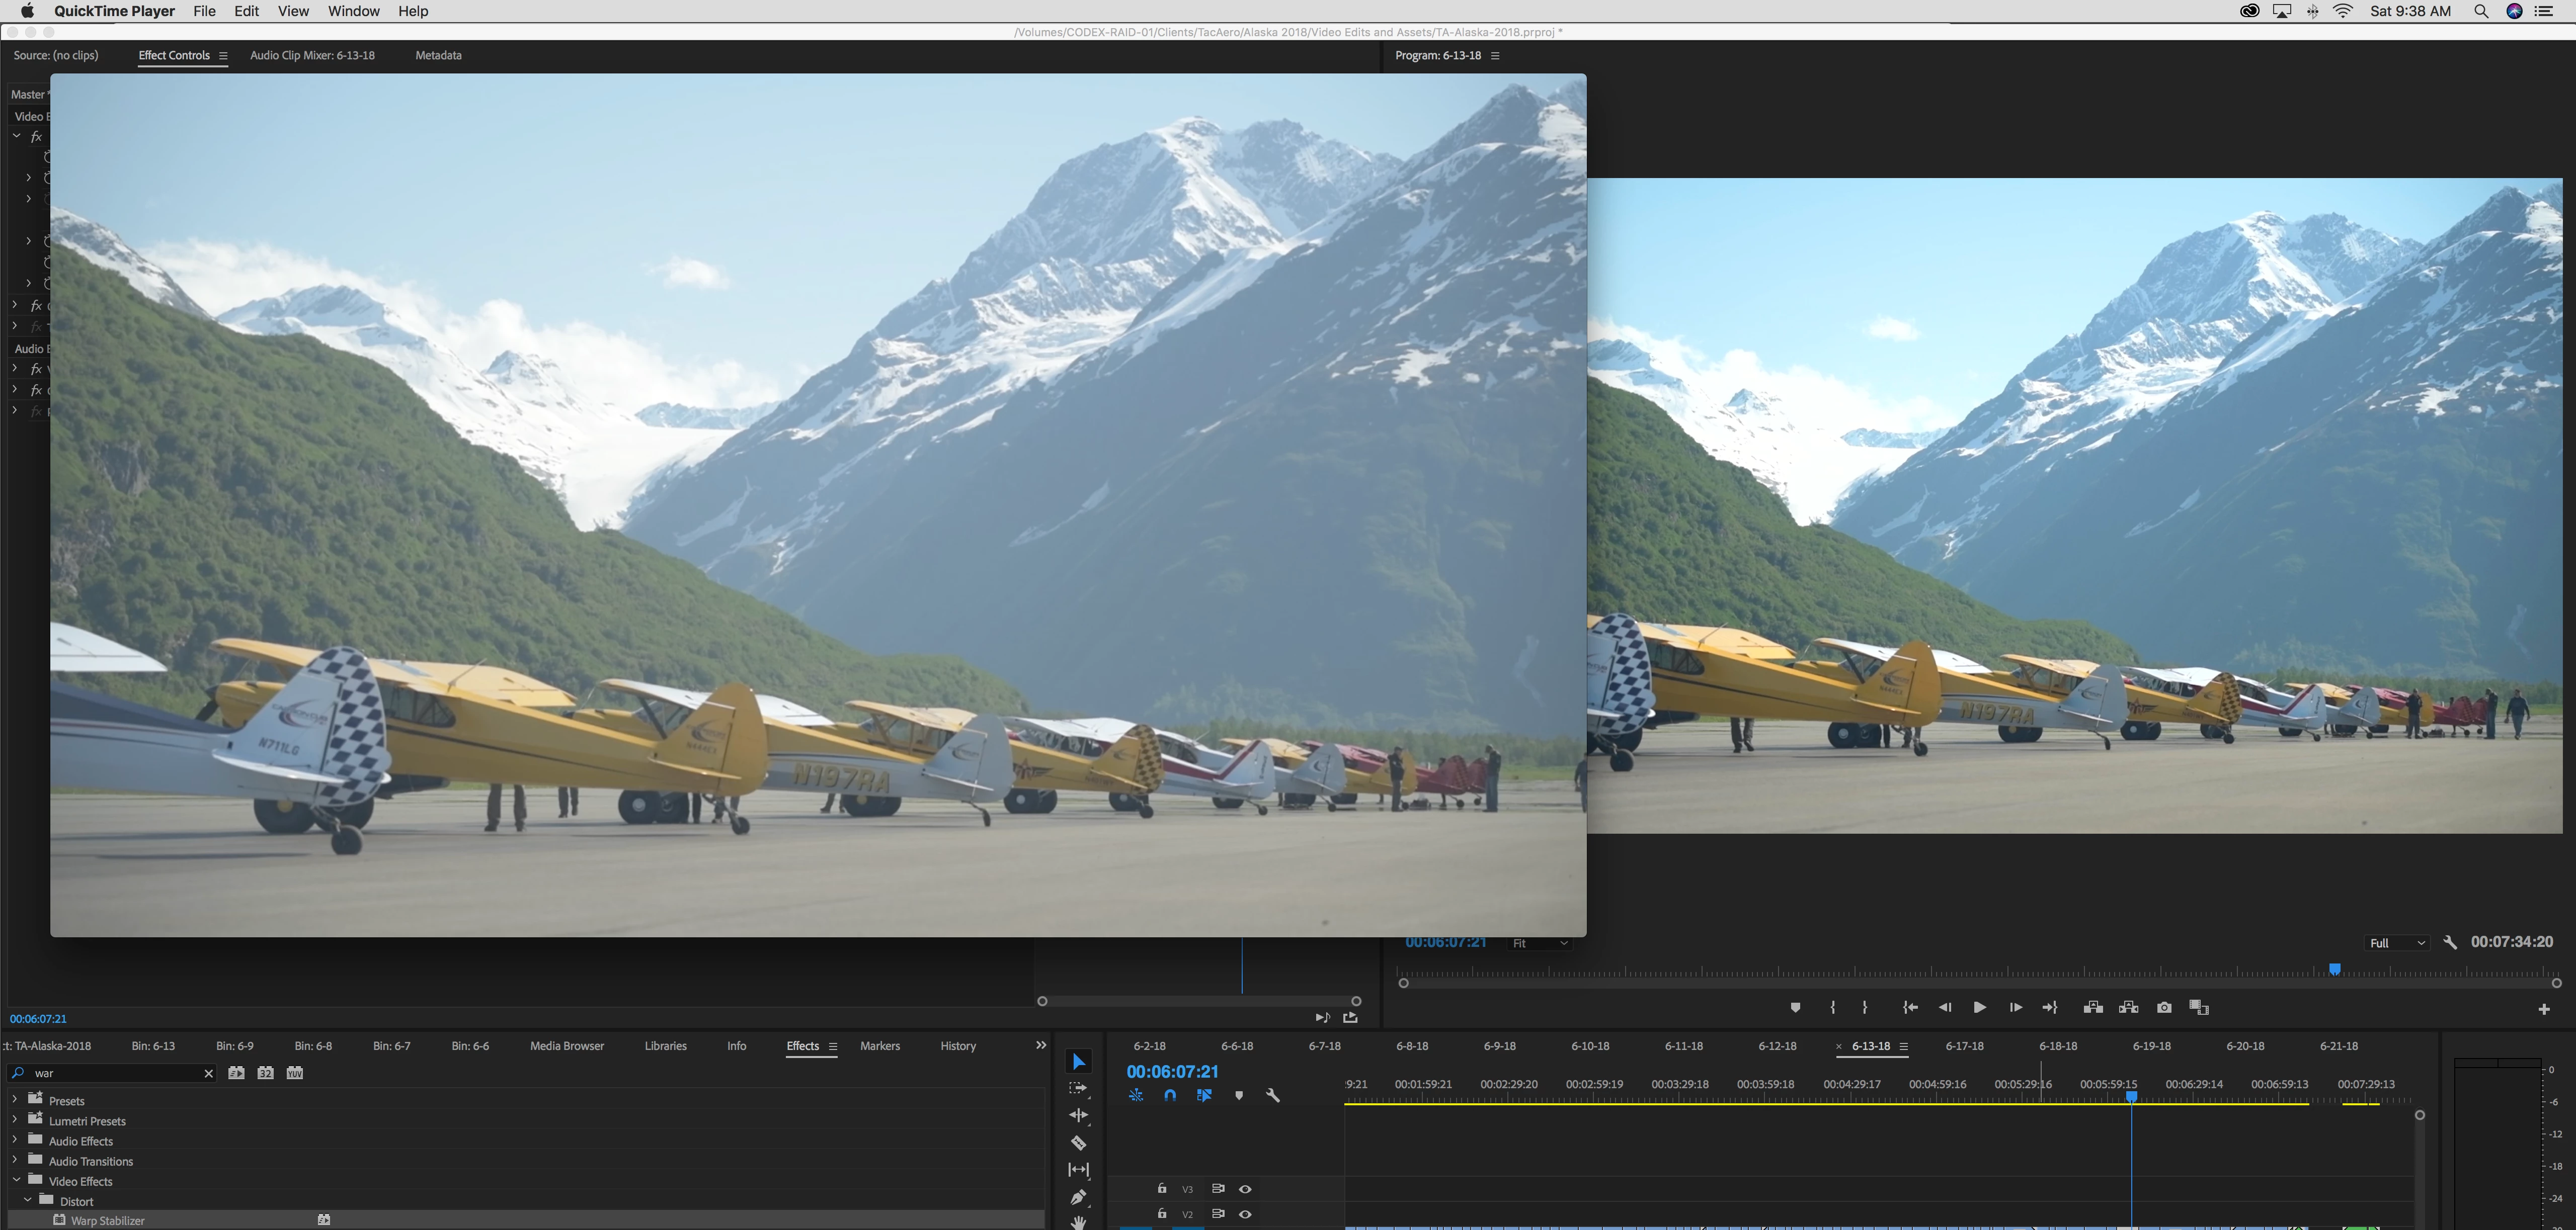This screenshot has width=2576, height=1230.
Task: Toggle the timeline Snap magnet
Action: tap(1170, 1095)
